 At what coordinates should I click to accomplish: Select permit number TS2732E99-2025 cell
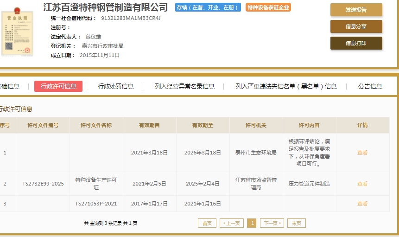(43, 184)
